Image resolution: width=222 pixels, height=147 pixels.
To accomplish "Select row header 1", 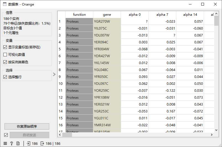I will click(61, 22).
